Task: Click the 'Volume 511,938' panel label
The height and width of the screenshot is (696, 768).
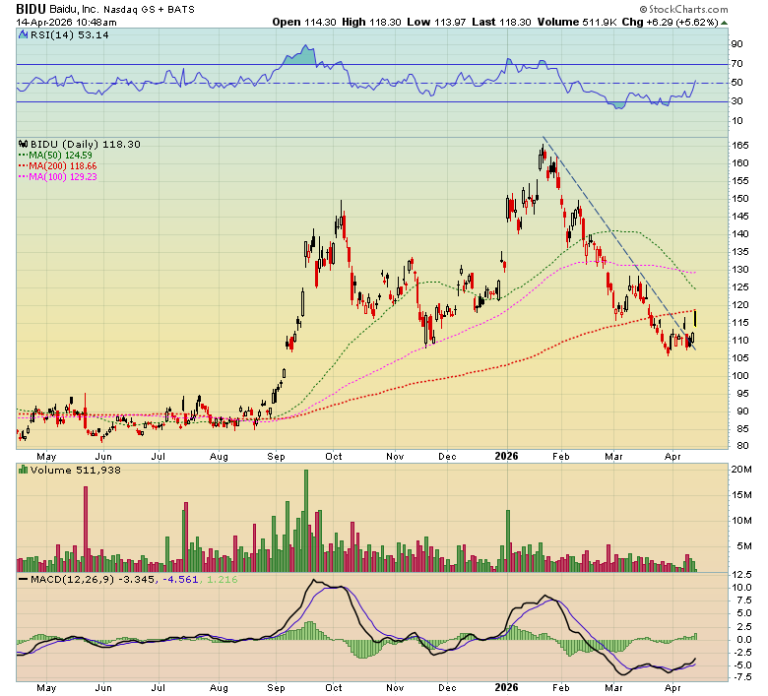Action: click(x=76, y=471)
